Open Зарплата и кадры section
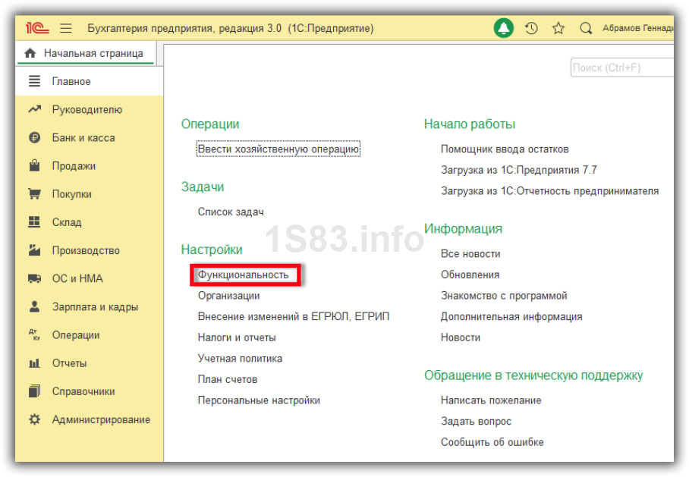689x477 pixels. point(90,306)
